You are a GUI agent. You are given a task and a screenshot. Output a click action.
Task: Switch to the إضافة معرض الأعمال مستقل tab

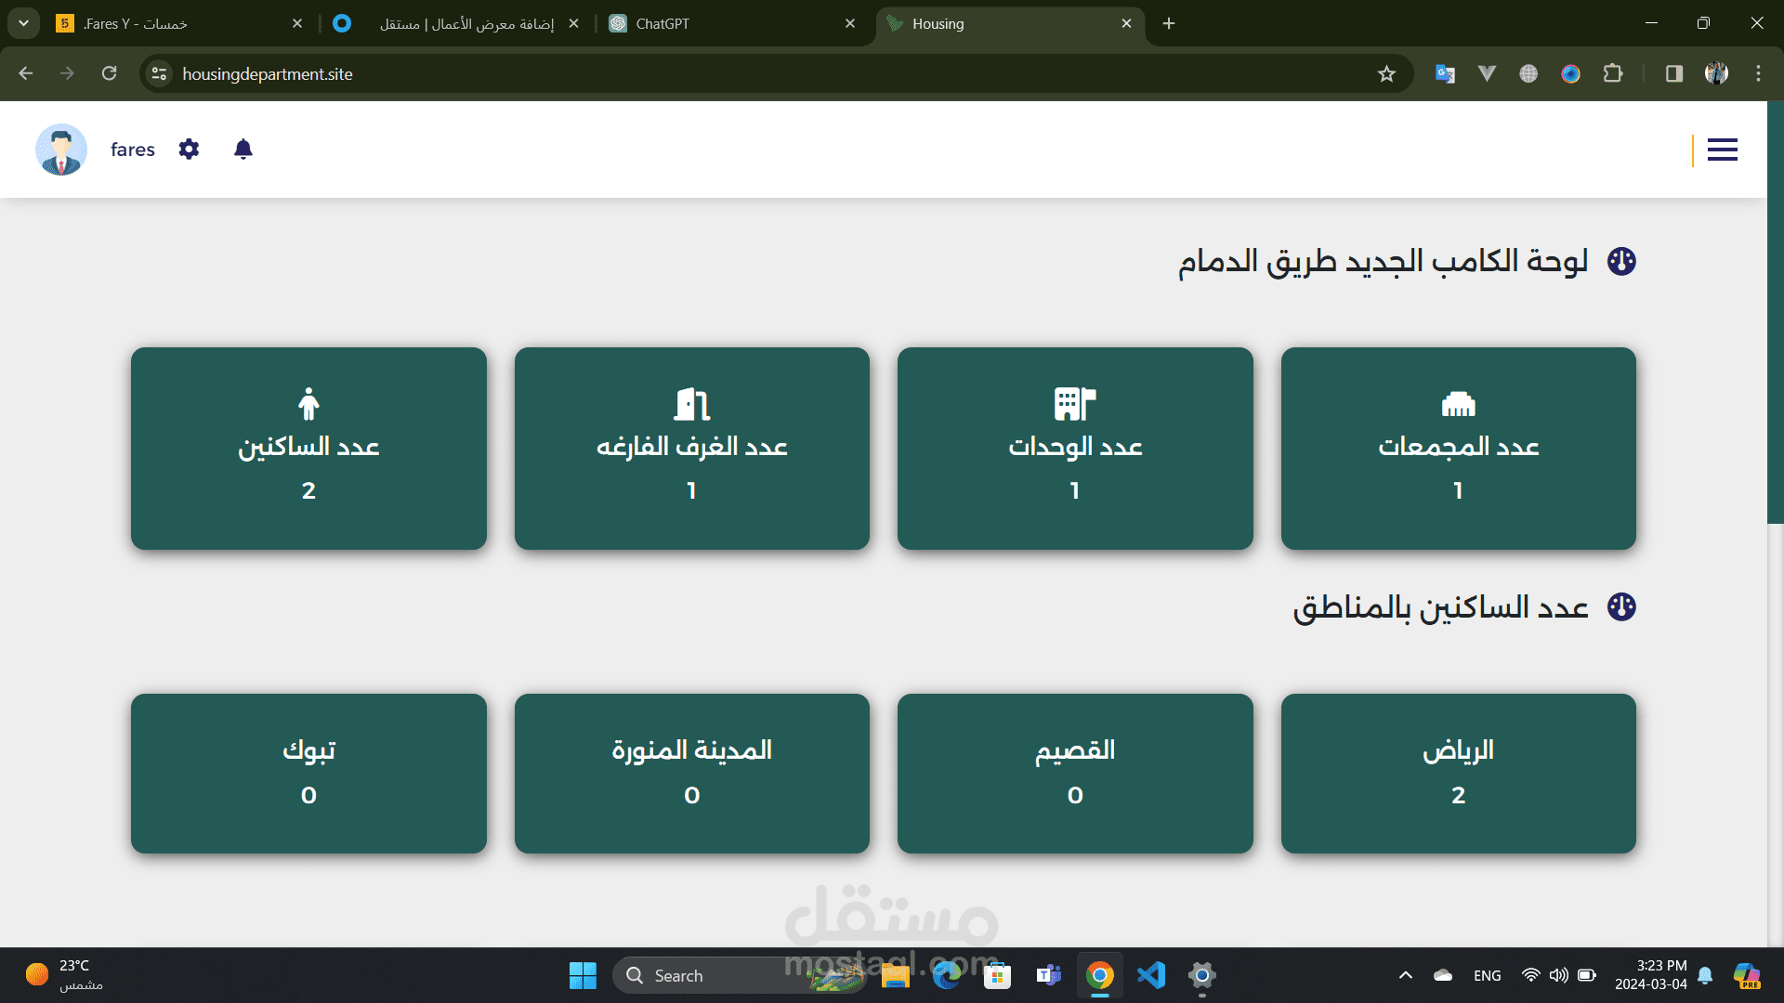(455, 23)
